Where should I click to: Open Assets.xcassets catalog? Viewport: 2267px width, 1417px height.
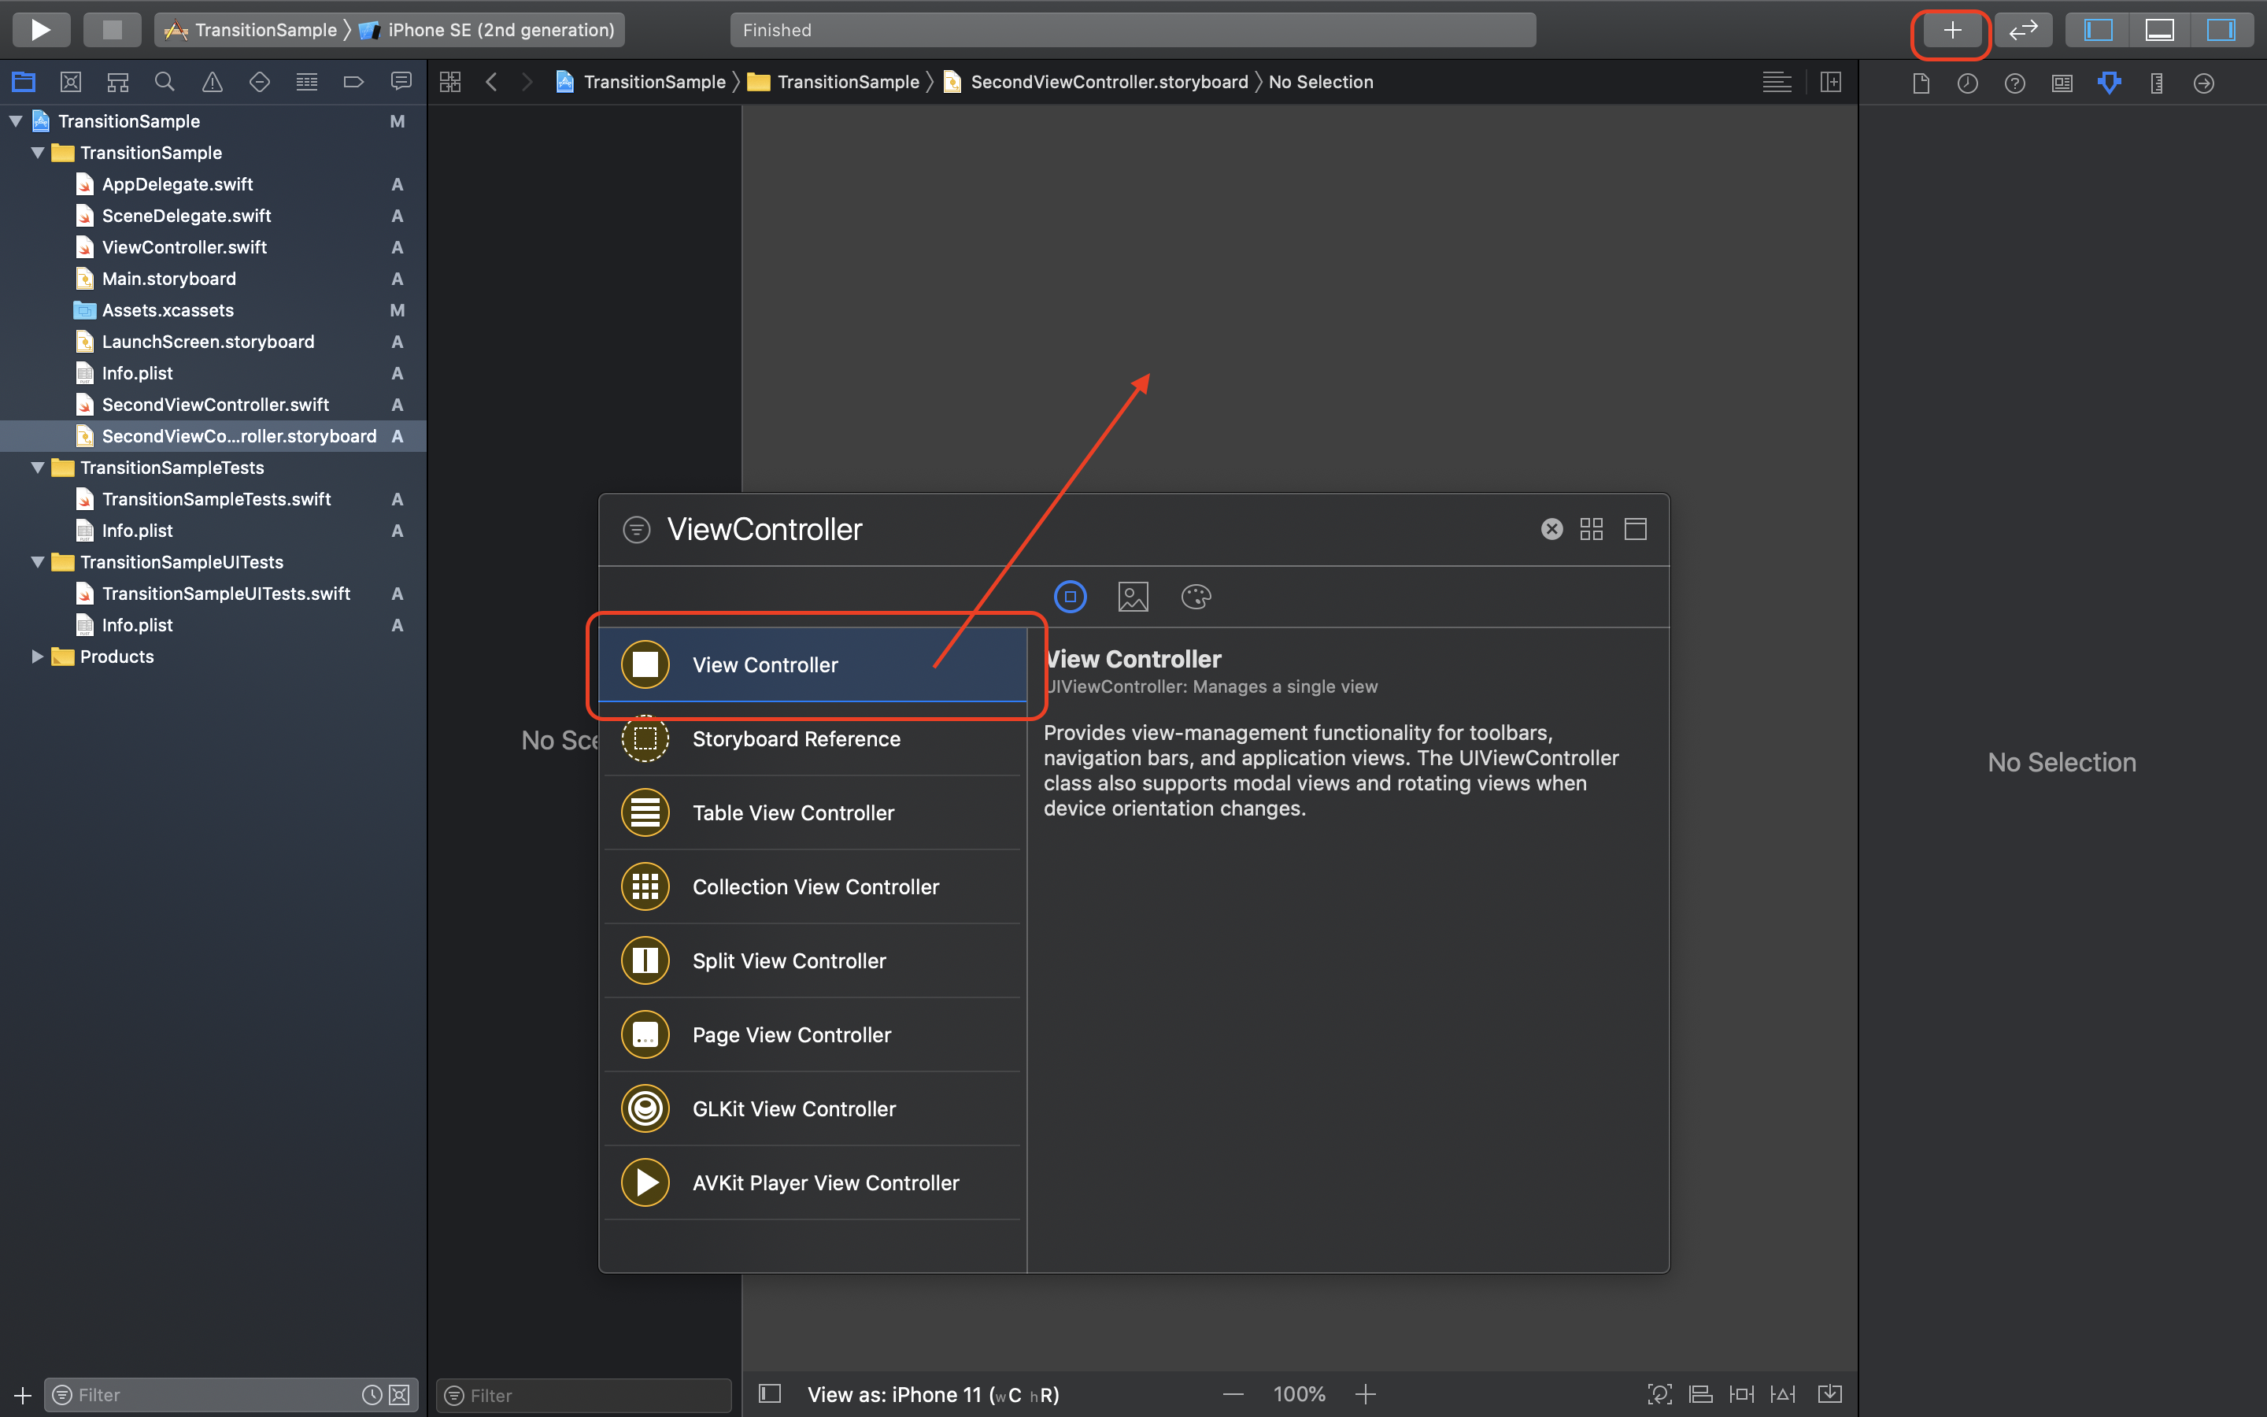(x=168, y=310)
